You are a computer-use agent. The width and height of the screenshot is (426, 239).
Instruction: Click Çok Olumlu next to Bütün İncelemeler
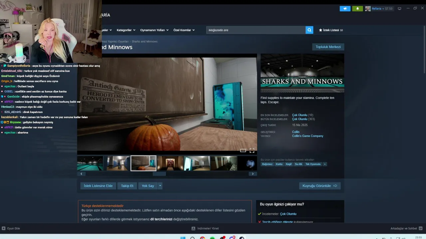300,119
